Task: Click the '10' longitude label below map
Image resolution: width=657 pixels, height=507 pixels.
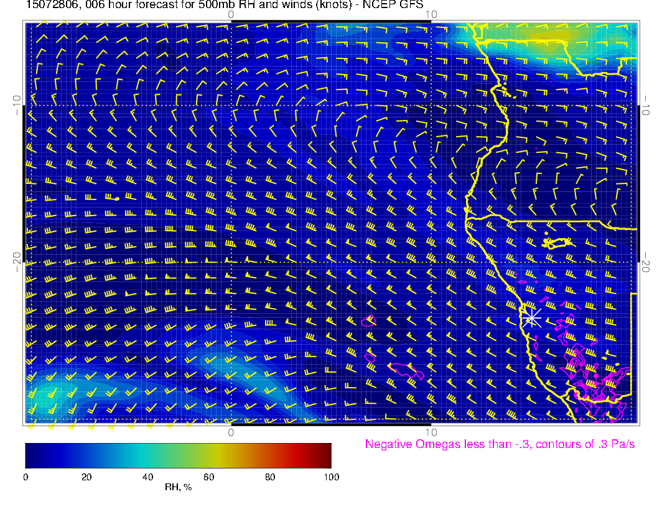Action: click(x=431, y=432)
